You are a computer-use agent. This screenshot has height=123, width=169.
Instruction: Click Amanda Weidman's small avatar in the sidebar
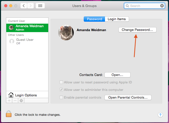[x=11, y=28]
